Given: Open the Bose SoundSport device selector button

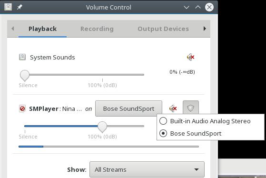Looking at the screenshot, I should 128,109.
